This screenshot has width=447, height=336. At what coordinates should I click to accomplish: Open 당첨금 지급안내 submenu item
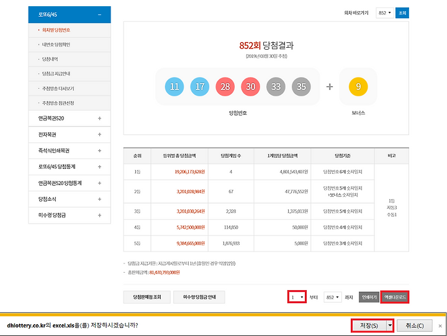tap(56, 73)
